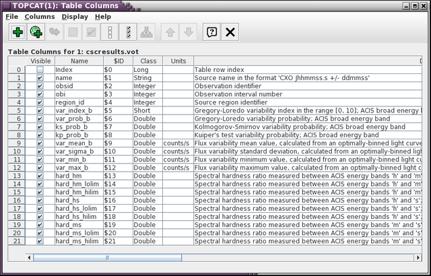Open the File menu

pos(12,17)
